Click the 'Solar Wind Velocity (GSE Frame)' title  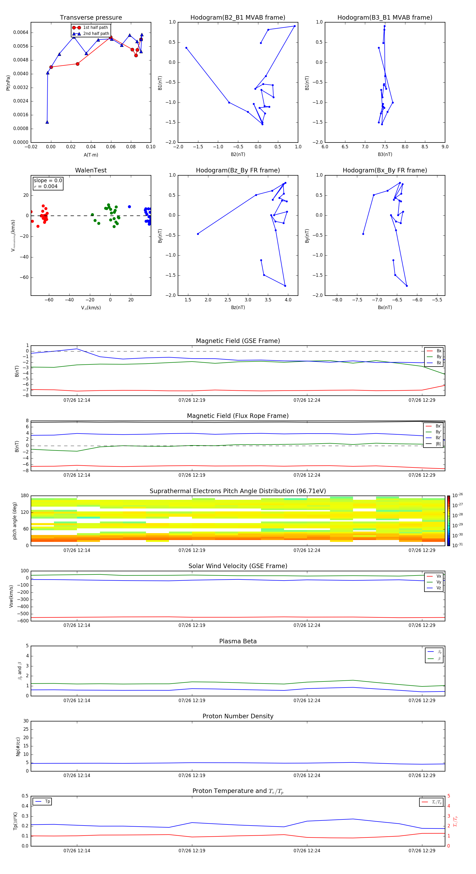coord(238,566)
